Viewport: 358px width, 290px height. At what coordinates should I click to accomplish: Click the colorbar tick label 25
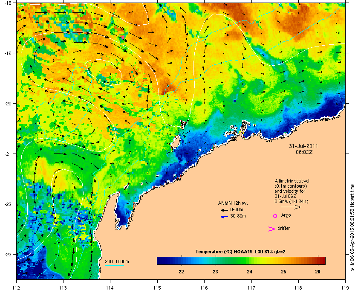click(x=283, y=272)
